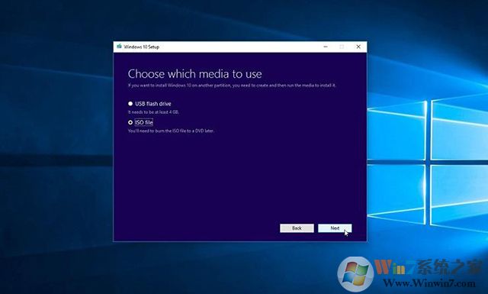
Task: Click the Next button
Action: pyautogui.click(x=335, y=228)
